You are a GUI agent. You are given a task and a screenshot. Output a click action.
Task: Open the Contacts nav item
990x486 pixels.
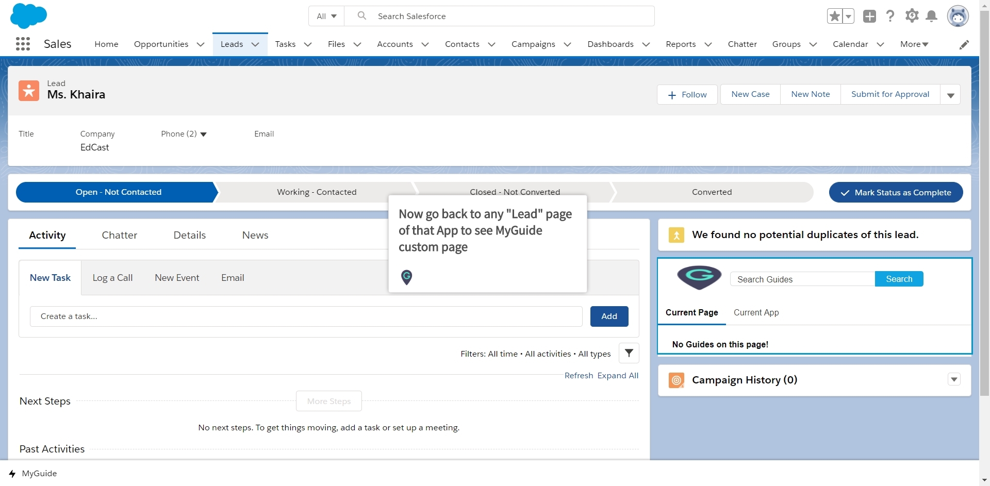pyautogui.click(x=462, y=44)
